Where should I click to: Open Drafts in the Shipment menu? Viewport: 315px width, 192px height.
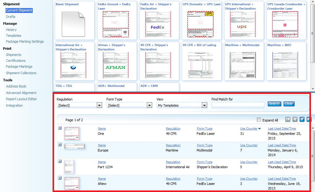point(11,17)
